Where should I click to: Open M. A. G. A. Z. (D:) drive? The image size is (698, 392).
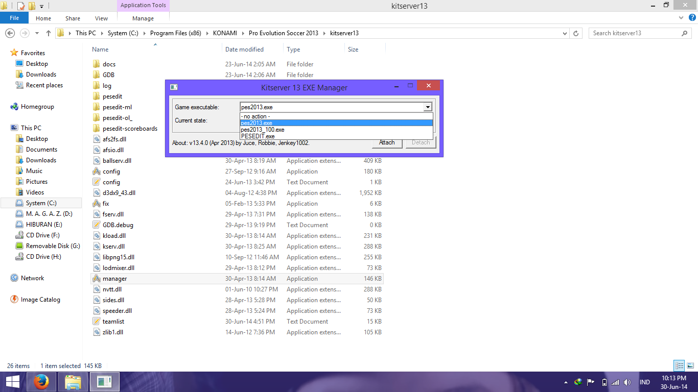tap(49, 214)
